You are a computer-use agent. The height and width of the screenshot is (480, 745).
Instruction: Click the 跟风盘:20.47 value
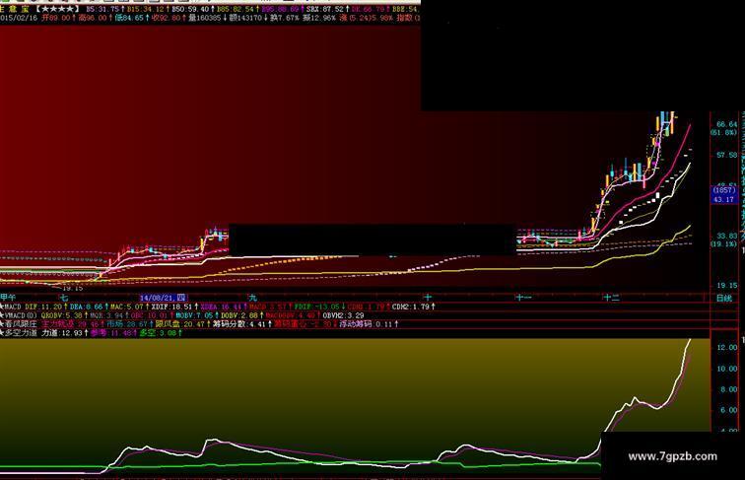(179, 323)
